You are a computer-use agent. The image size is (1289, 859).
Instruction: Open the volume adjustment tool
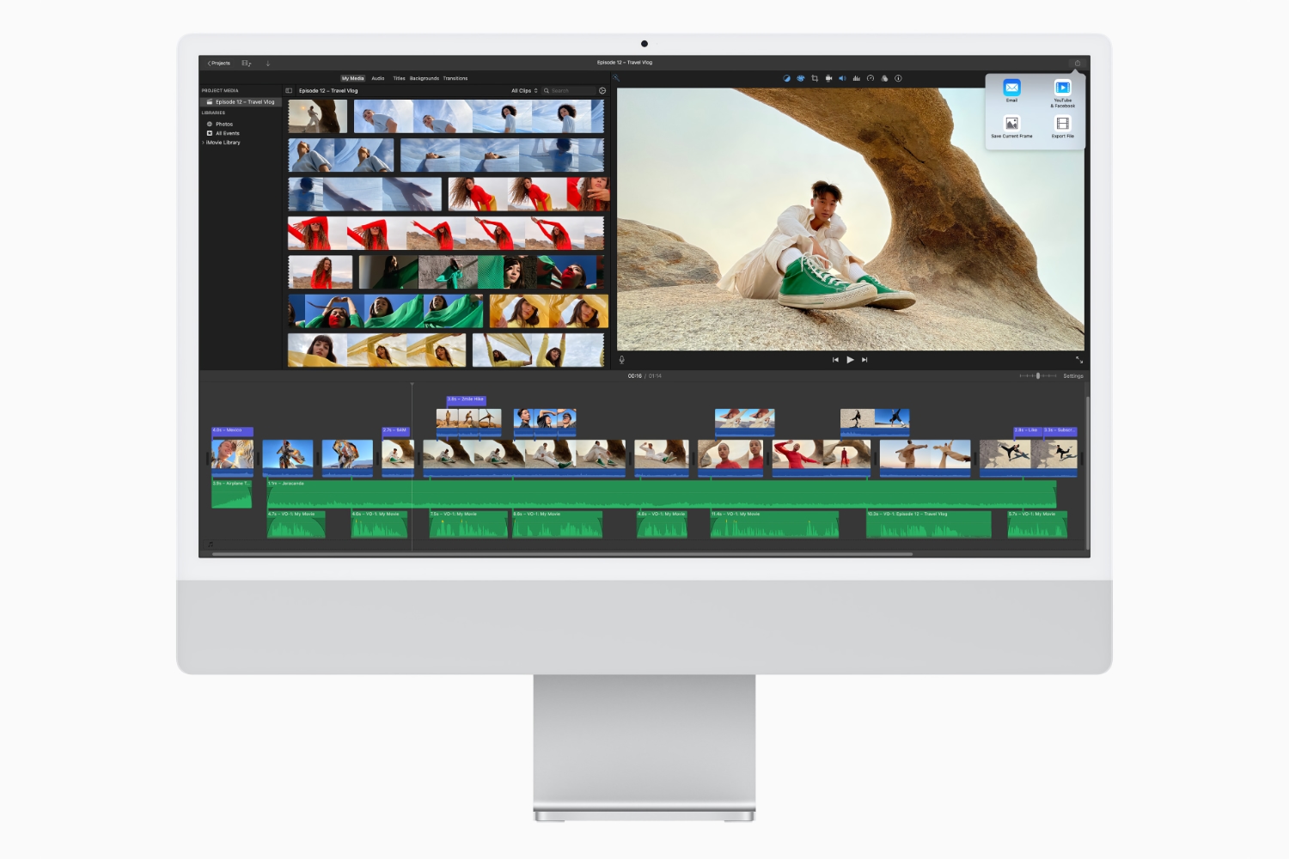coord(842,78)
